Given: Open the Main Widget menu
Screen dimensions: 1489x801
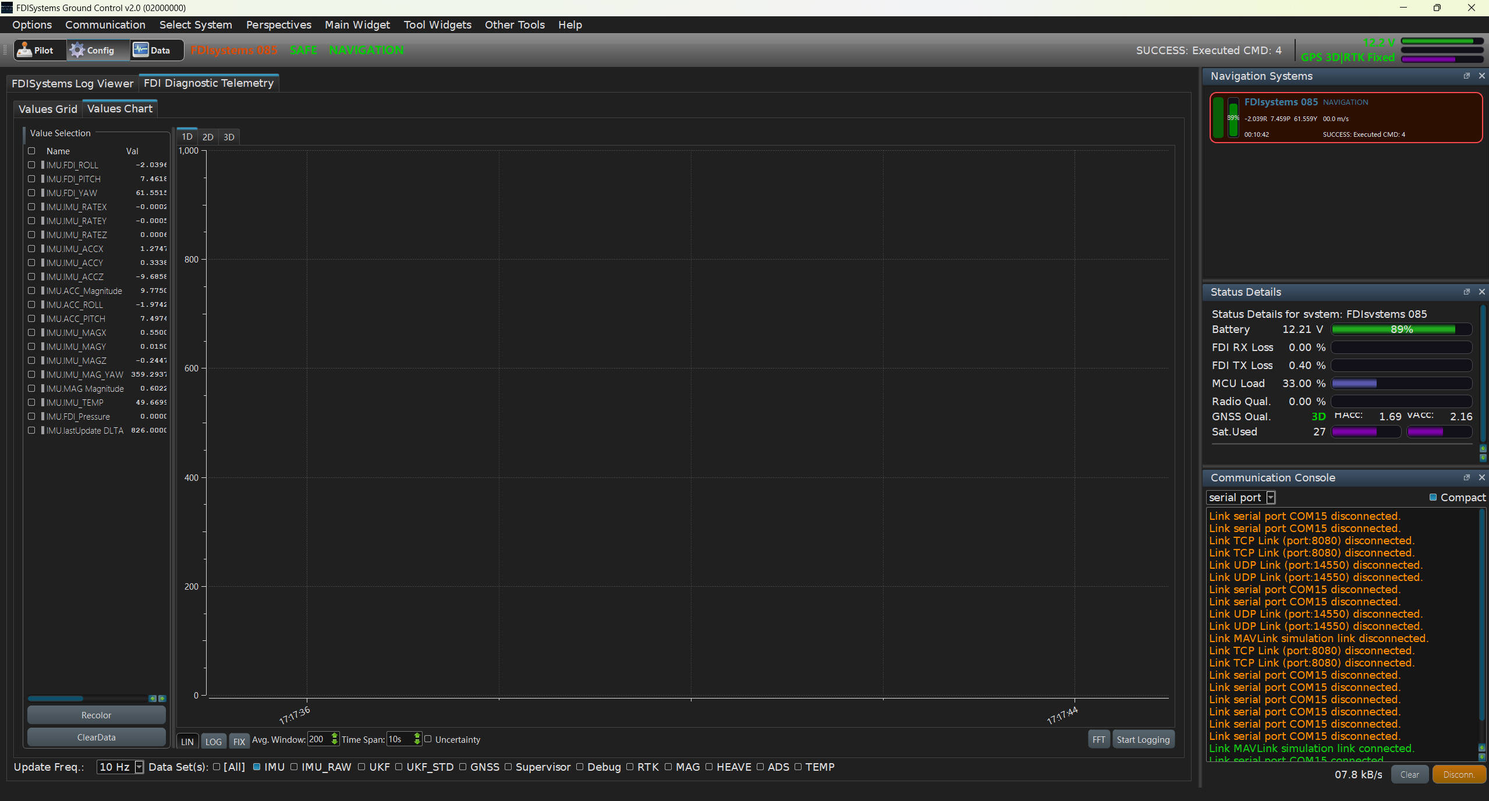Looking at the screenshot, I should tap(357, 24).
